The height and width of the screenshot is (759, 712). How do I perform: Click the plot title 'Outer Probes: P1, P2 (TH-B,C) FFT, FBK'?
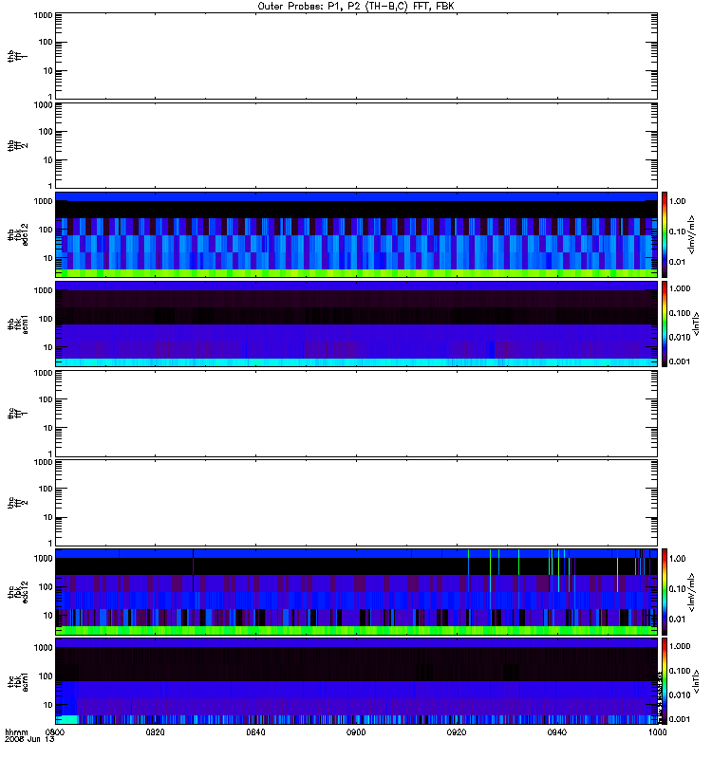(355, 7)
